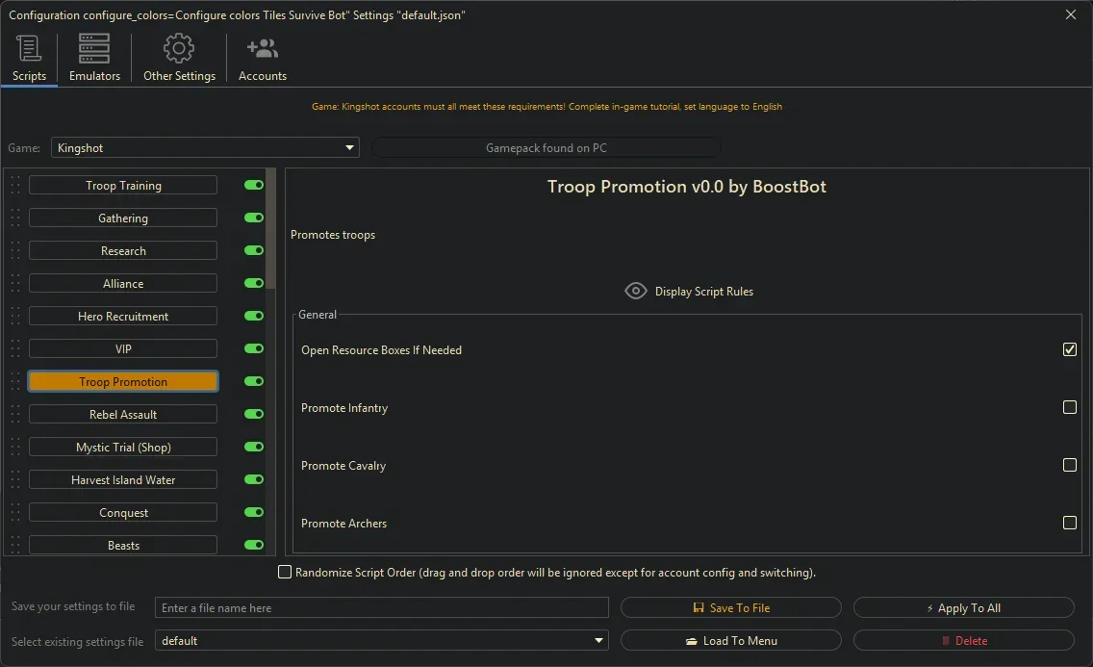The width and height of the screenshot is (1093, 667).
Task: Click the drag handle next to Research
Action: 15,251
